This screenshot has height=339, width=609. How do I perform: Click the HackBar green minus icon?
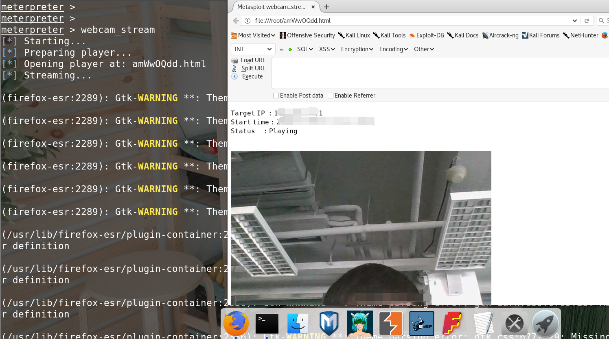281,50
